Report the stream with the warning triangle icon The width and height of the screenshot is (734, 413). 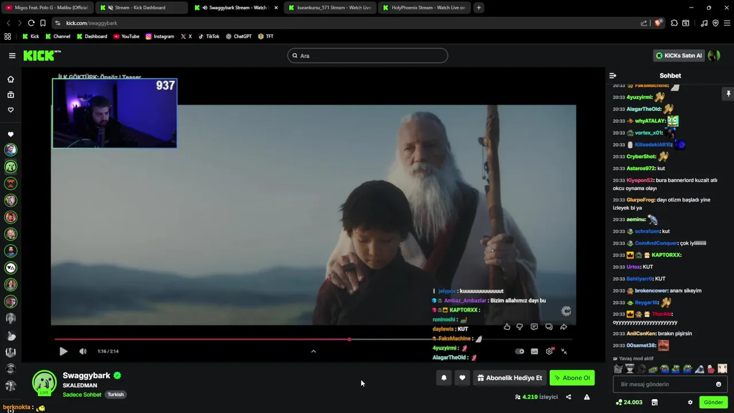[x=587, y=397]
